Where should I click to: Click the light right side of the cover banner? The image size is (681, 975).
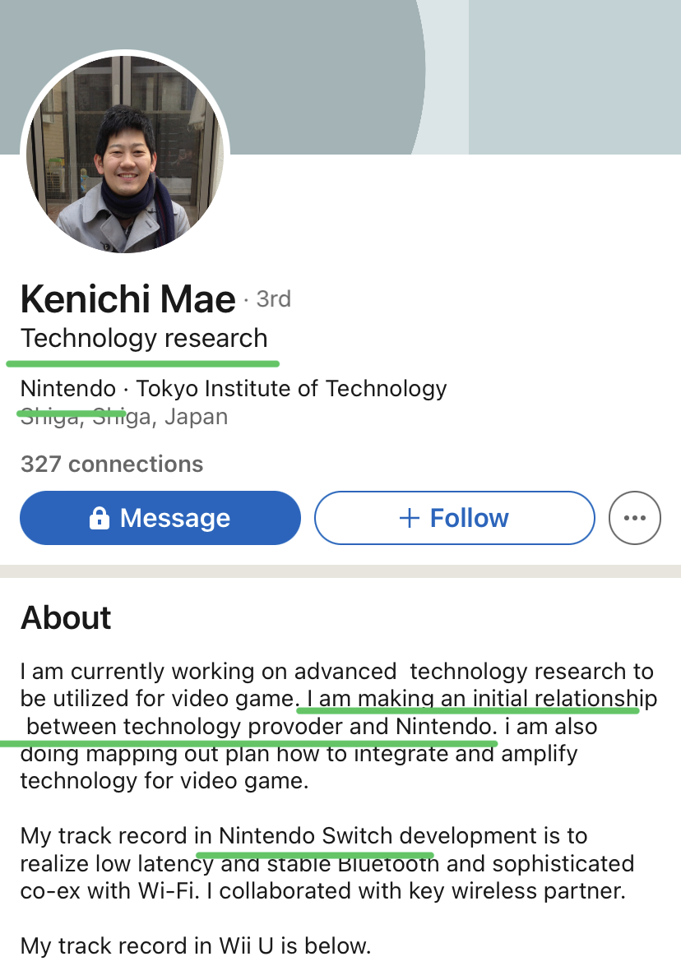pyautogui.click(x=576, y=74)
